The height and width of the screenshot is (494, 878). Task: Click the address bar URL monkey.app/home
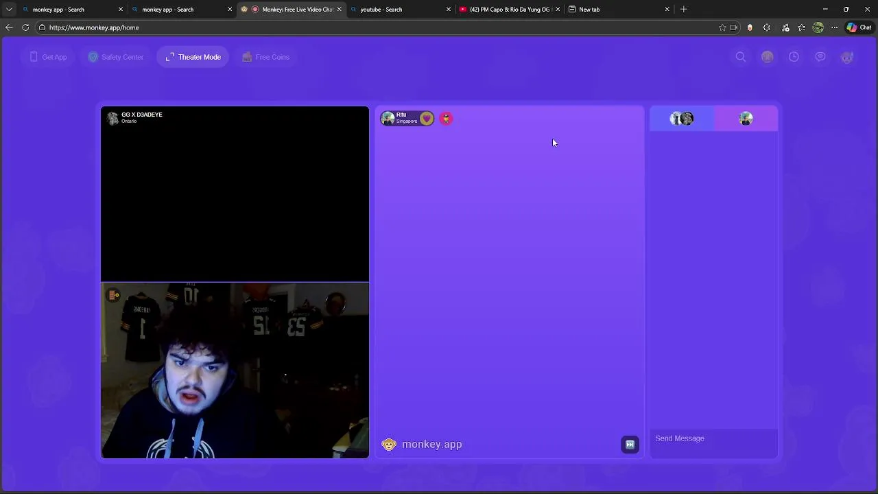[94, 27]
